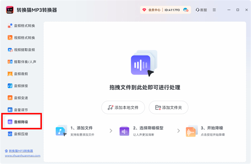Click the 转换猫MP3转换器 footer link
The width and height of the screenshot is (251, 164).
[21, 151]
